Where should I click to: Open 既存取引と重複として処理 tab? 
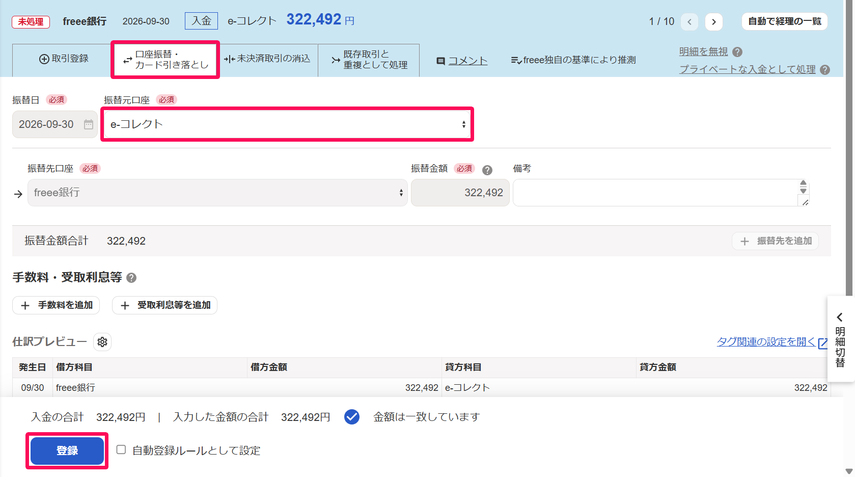pyautogui.click(x=369, y=60)
